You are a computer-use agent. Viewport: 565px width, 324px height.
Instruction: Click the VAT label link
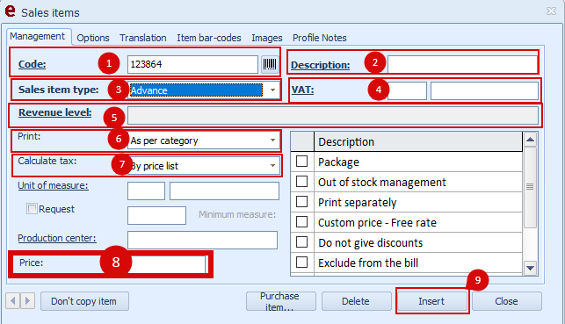pos(302,90)
